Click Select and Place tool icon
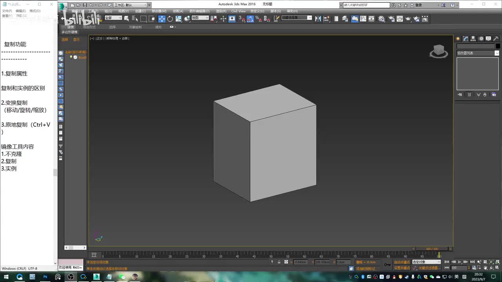The height and width of the screenshot is (282, 502). pyautogui.click(x=187, y=19)
